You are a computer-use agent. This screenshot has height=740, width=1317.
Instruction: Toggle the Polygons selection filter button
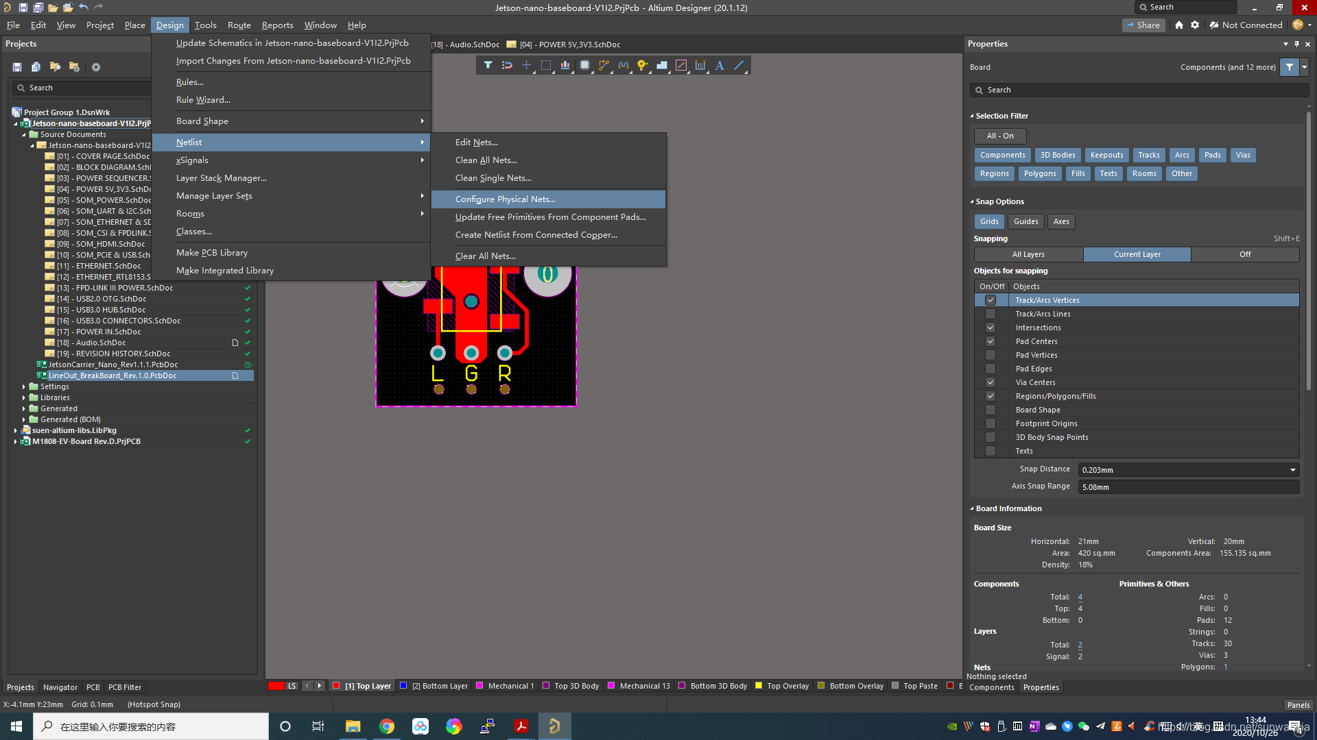[1040, 174]
